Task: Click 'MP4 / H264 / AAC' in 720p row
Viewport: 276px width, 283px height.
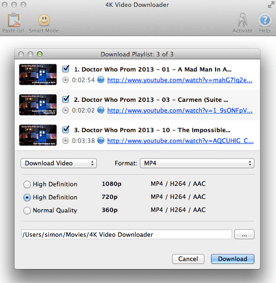Action: [178, 197]
